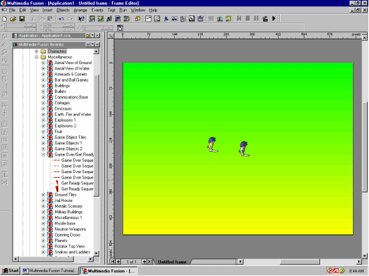Click the Multimedia Fusion taskbar button
The width and height of the screenshot is (369, 276).
(108, 271)
